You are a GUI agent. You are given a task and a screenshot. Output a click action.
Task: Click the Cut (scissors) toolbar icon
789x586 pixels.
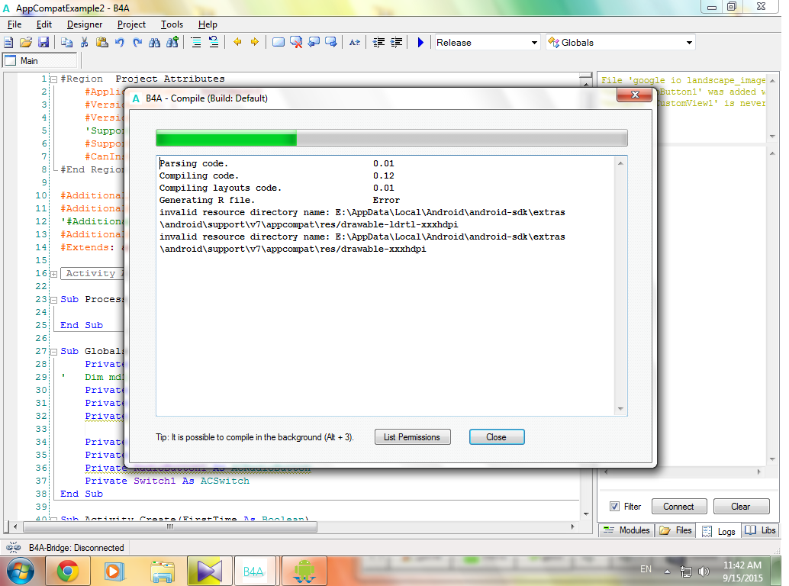pos(84,43)
